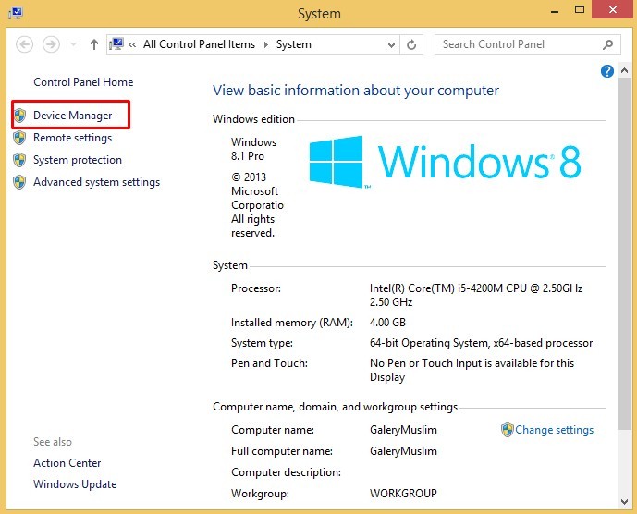
Task: Click '64-bit Operating System' system type value
Action: coord(481,343)
